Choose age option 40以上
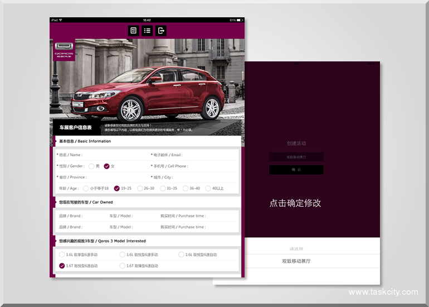 click(208, 188)
